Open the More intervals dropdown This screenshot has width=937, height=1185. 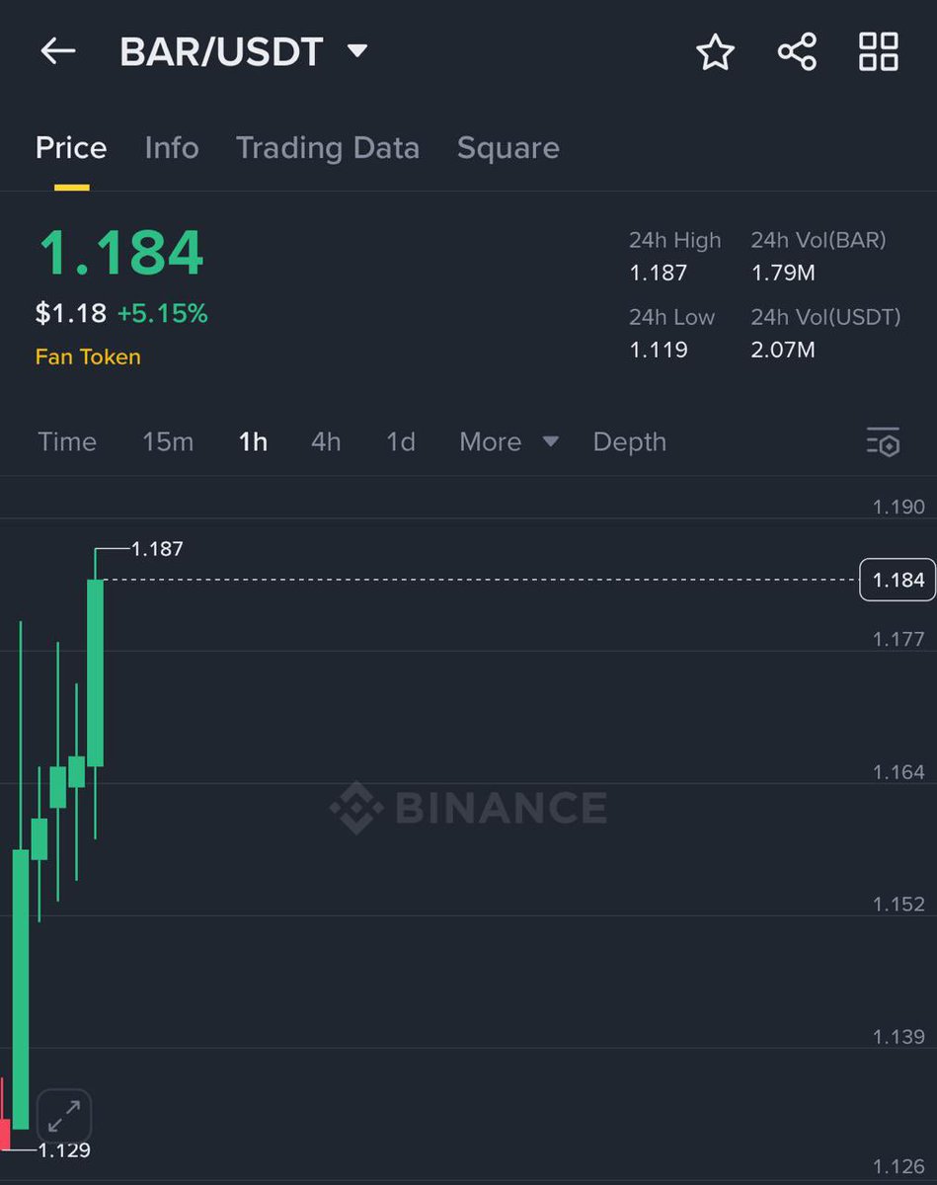(x=508, y=441)
